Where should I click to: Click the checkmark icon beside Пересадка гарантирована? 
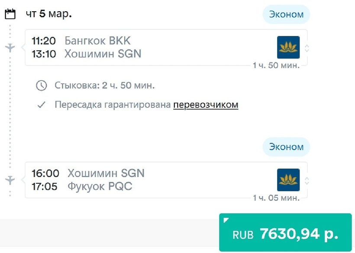[41, 105]
